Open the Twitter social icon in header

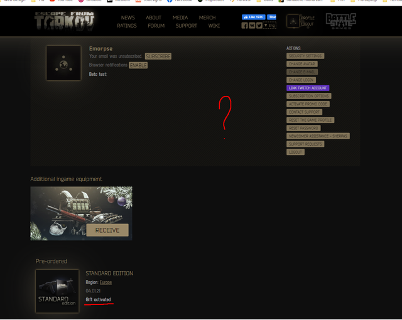point(259,26)
